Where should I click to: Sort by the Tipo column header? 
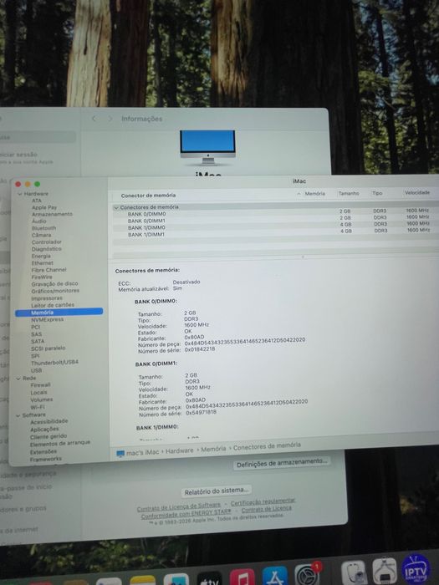coord(377,193)
